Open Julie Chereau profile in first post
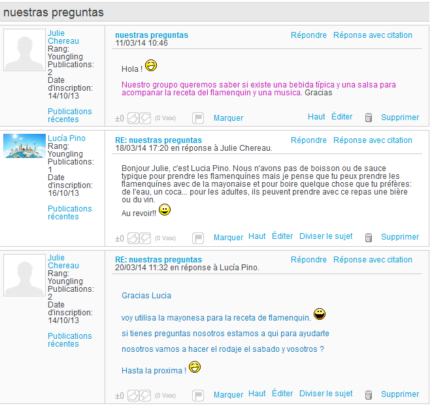The image size is (432, 408). click(x=63, y=37)
